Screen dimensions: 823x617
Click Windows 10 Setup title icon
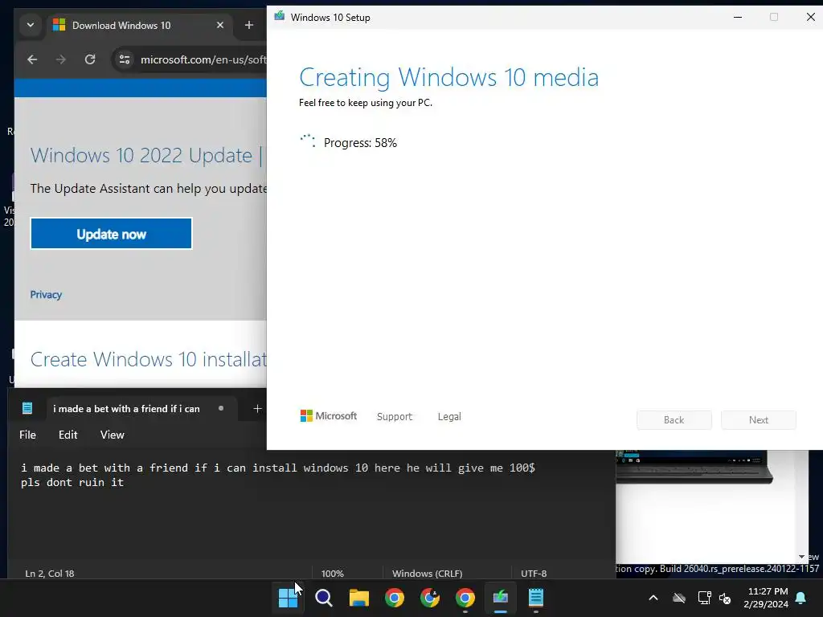coord(280,16)
